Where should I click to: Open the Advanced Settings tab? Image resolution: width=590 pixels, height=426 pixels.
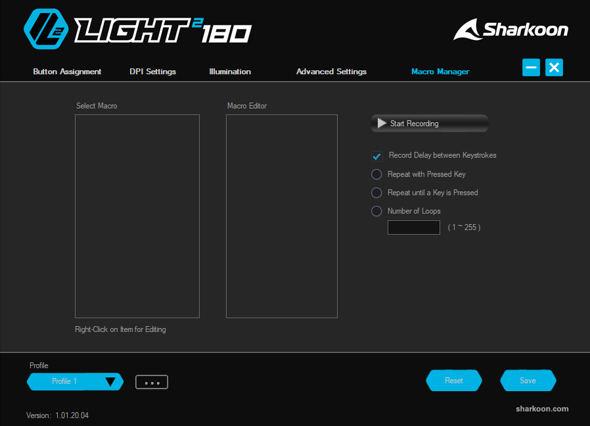pyautogui.click(x=331, y=72)
